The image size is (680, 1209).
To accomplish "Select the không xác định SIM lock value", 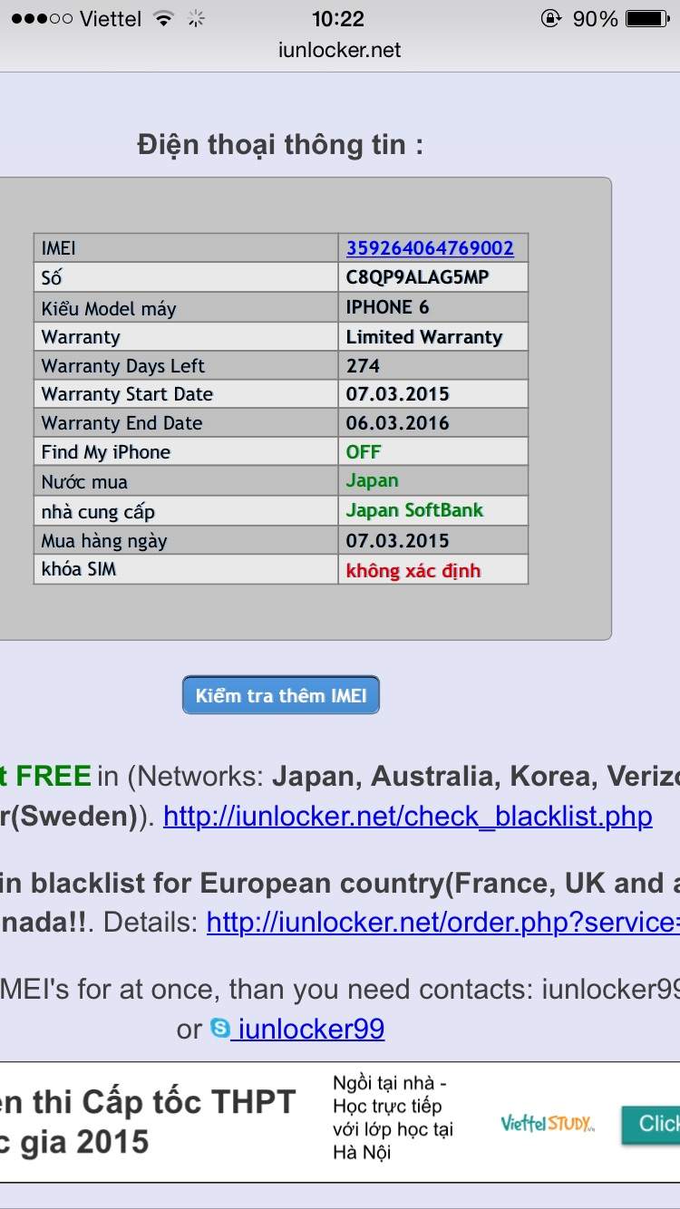I will pos(413,571).
